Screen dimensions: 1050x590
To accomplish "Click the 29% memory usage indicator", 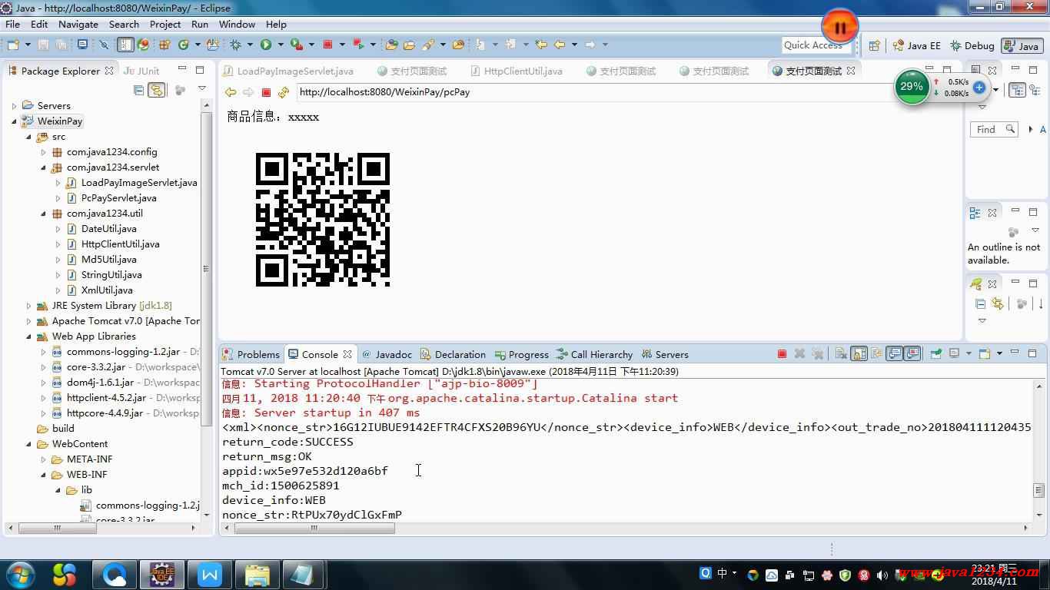I will (x=912, y=87).
